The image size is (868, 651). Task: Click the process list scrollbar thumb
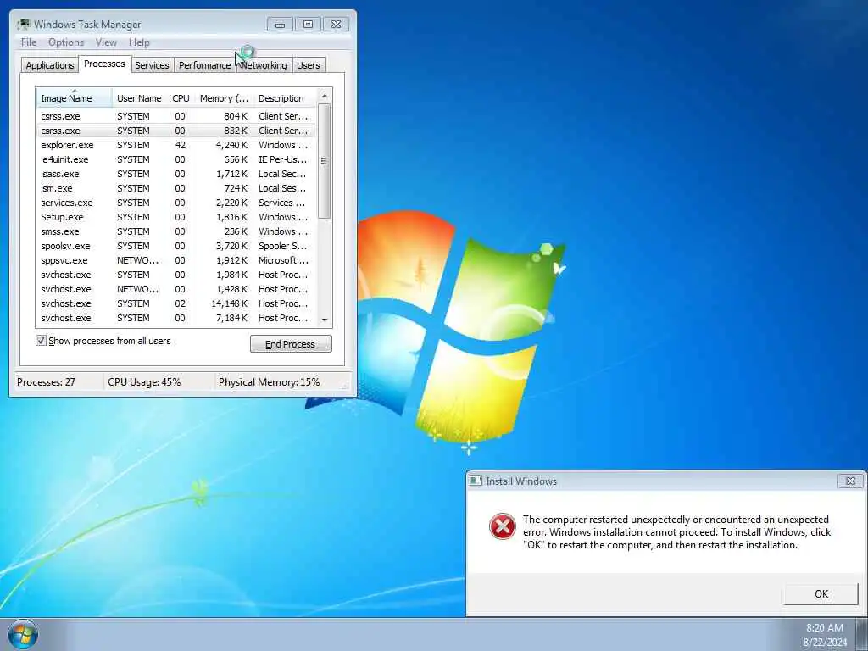[325, 161]
